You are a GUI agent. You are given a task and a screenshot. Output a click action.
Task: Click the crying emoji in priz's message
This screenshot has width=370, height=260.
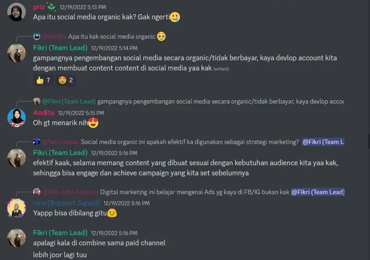click(x=175, y=17)
